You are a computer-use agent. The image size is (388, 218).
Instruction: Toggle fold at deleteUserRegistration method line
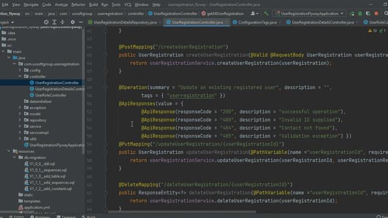click(105, 193)
